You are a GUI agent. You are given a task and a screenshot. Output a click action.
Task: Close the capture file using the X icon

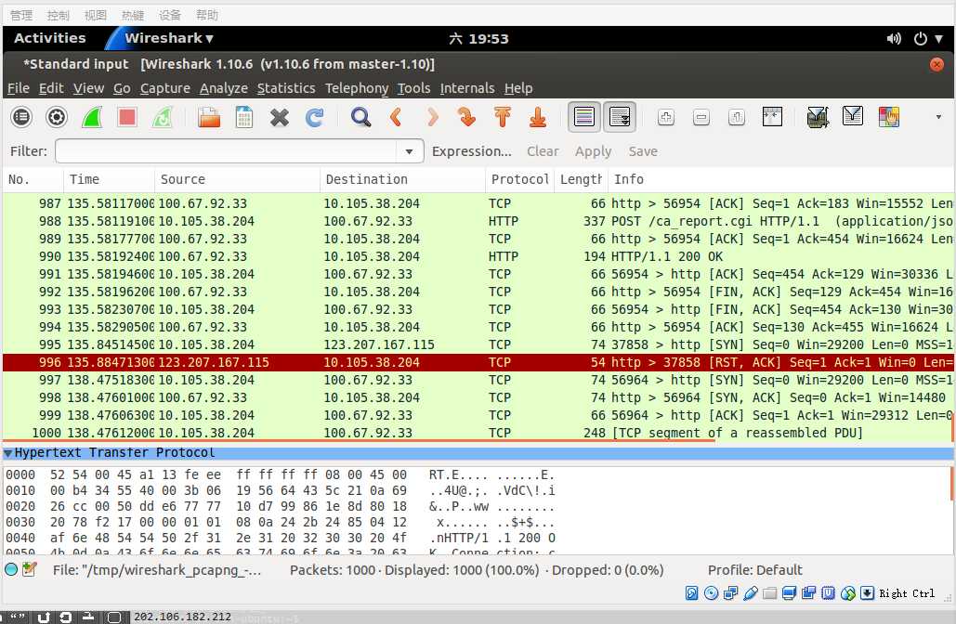[x=280, y=116]
